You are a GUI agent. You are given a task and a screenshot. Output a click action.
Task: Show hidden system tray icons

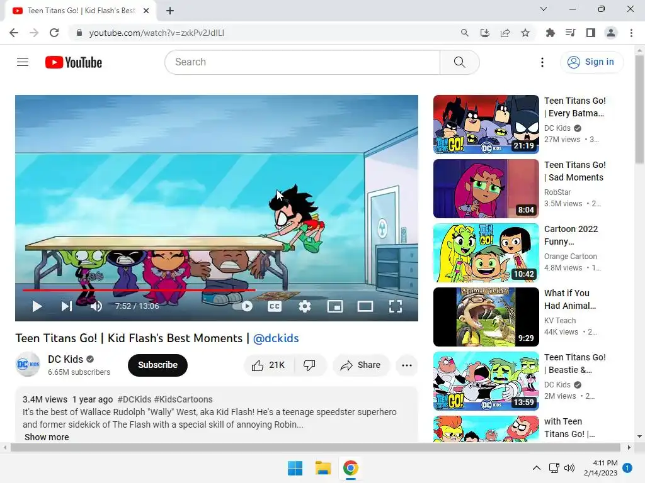pos(537,468)
